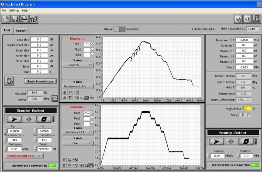This screenshot has height=172, width=262.
Task: Select the Plot2 radio button in Diagram 2
Action: coord(92,117)
